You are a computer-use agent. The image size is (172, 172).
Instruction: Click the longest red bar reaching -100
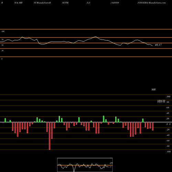click(50, 136)
